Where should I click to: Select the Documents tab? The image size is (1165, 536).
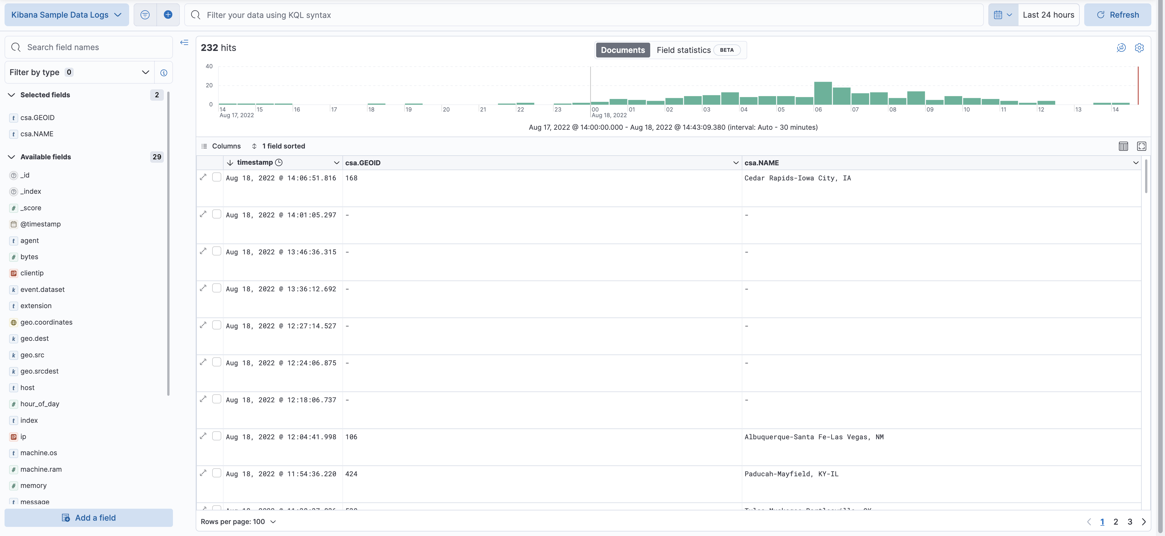(x=622, y=50)
